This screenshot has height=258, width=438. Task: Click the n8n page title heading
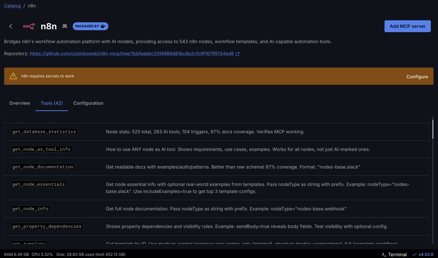pos(49,26)
